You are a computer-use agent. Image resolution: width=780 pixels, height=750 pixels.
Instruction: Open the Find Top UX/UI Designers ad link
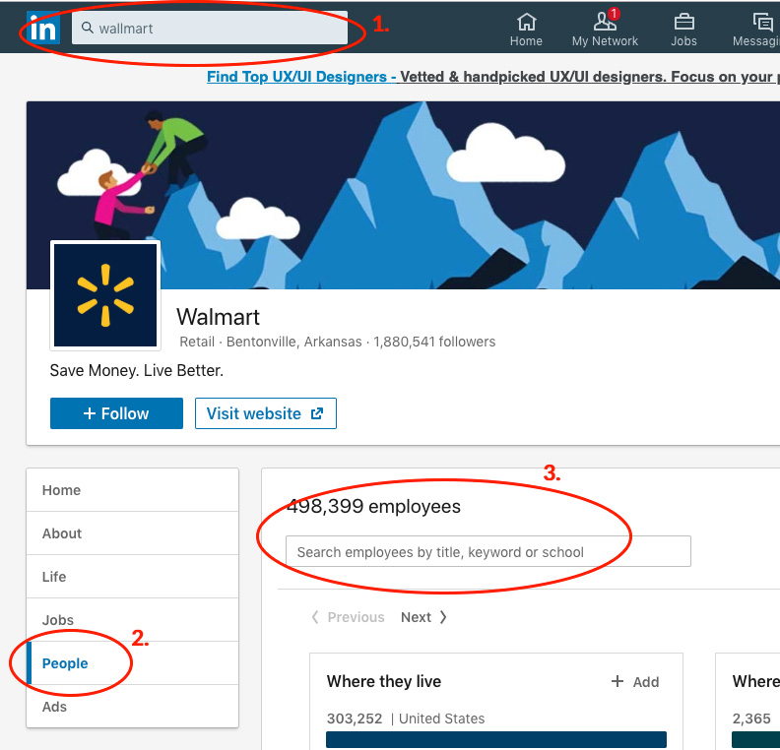point(301,77)
